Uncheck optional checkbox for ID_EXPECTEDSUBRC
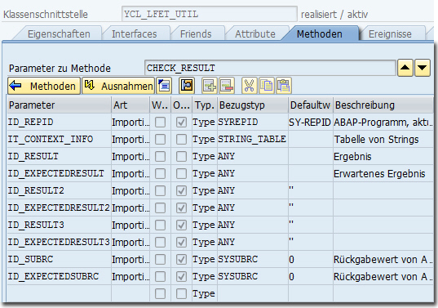Viewport: 438px width, 308px height. pyautogui.click(x=181, y=276)
